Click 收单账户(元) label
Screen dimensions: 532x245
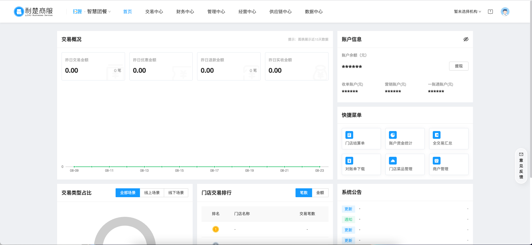352,84
